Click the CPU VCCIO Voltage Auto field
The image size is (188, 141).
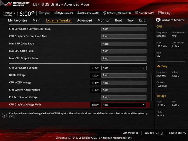[124, 83]
